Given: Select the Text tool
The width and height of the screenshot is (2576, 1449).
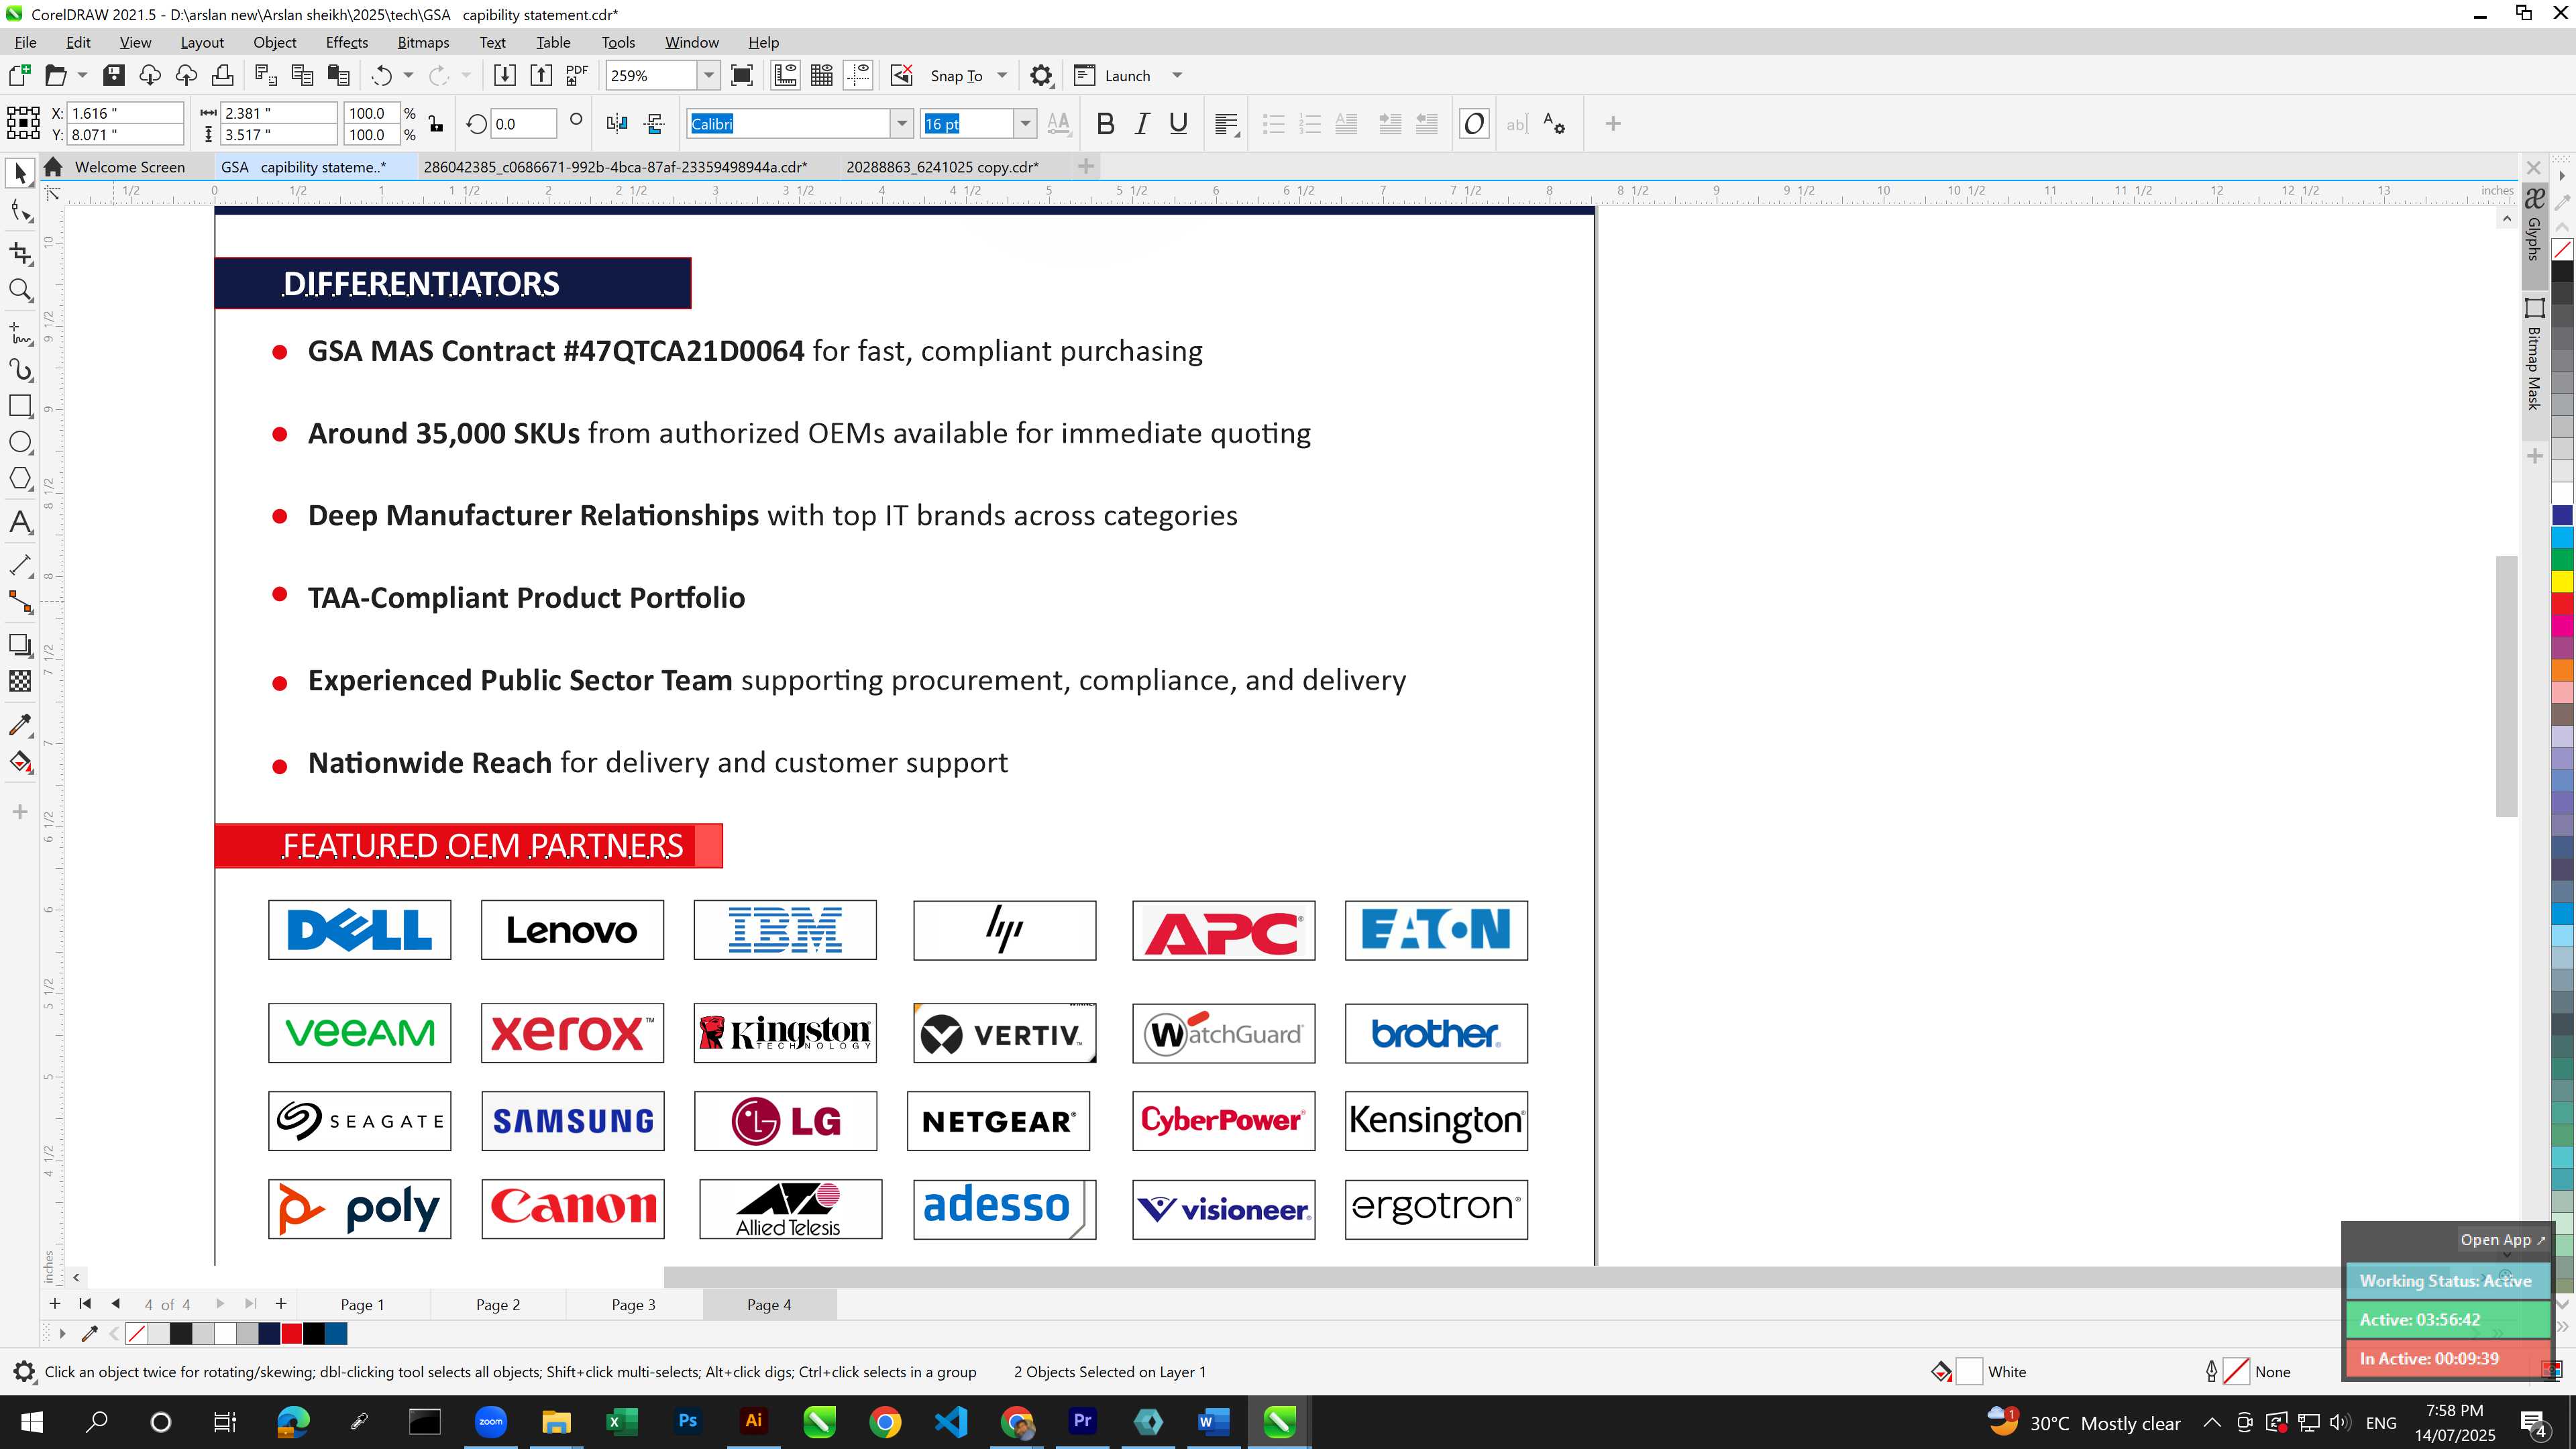Looking at the screenshot, I should coord(20,522).
